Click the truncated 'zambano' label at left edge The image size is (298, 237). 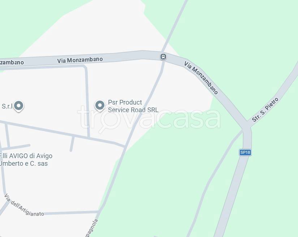click(12, 63)
